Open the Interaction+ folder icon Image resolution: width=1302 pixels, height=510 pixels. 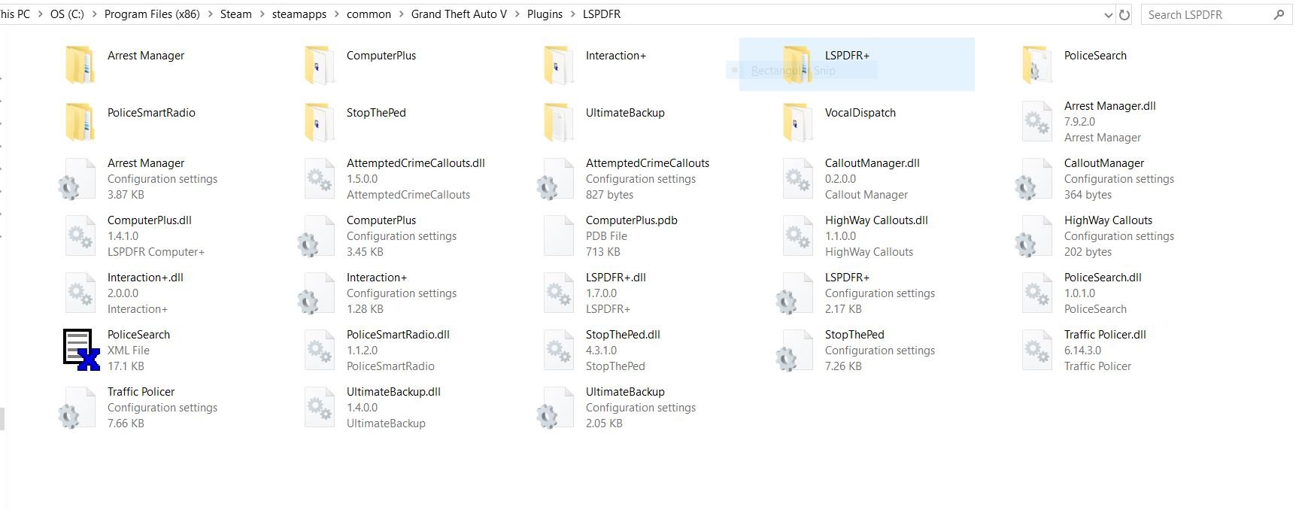point(558,64)
